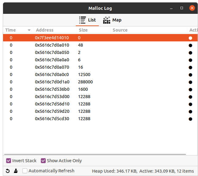Screen dimensions: 198x176
Task: Click the truncated Active column header
Action: (192, 30)
